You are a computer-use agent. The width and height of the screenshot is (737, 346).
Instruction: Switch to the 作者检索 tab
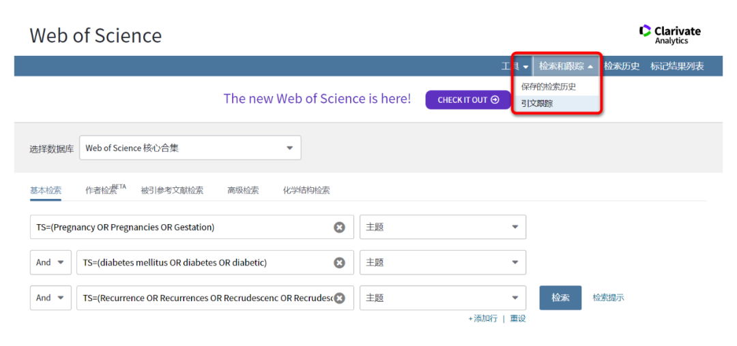pos(106,190)
